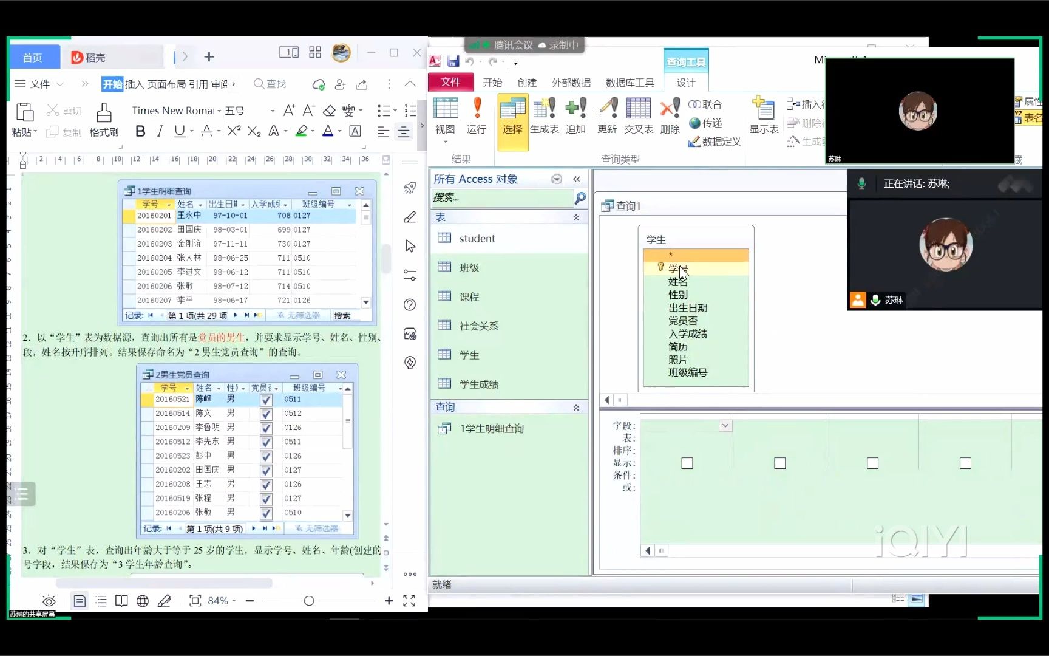Click the fullscreen icon in WPS status bar
The height and width of the screenshot is (656, 1049).
click(409, 601)
